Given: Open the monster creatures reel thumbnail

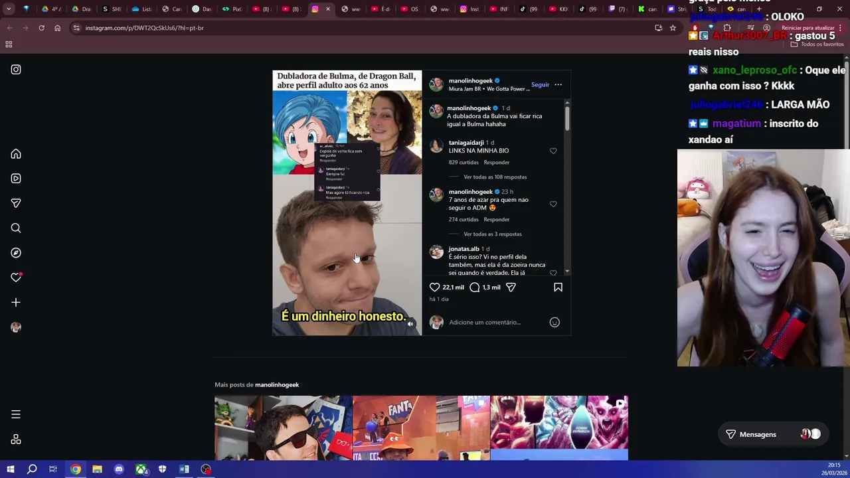Looking at the screenshot, I should [559, 428].
